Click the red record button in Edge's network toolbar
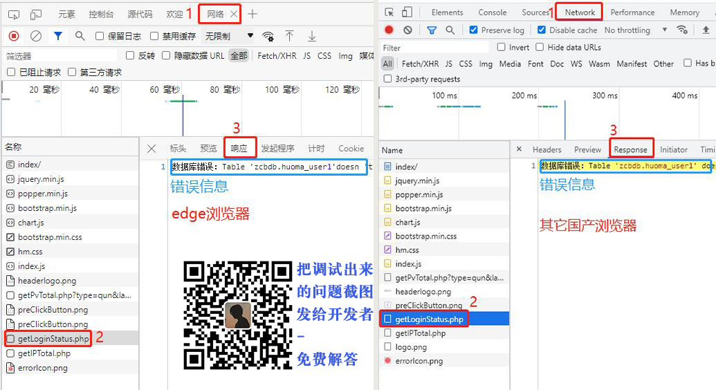This screenshot has height=390, width=716. pos(14,36)
